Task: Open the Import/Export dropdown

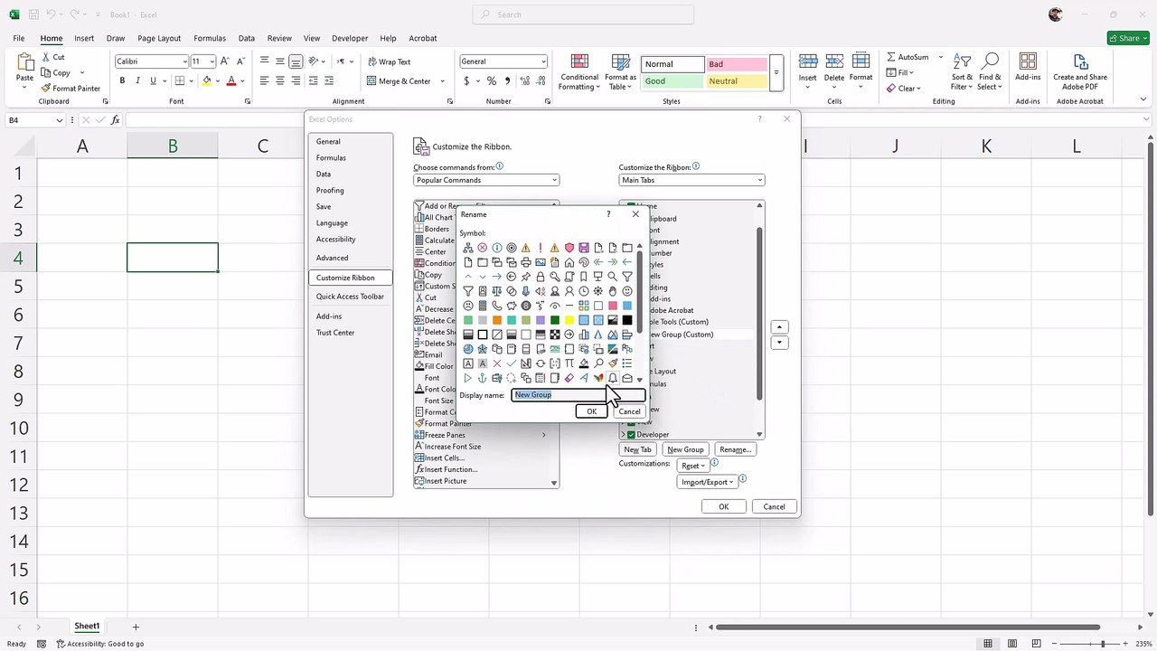Action: click(708, 482)
